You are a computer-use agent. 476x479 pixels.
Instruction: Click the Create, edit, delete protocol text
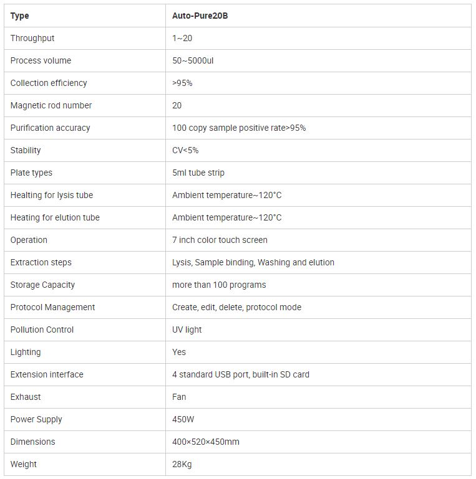(x=236, y=307)
